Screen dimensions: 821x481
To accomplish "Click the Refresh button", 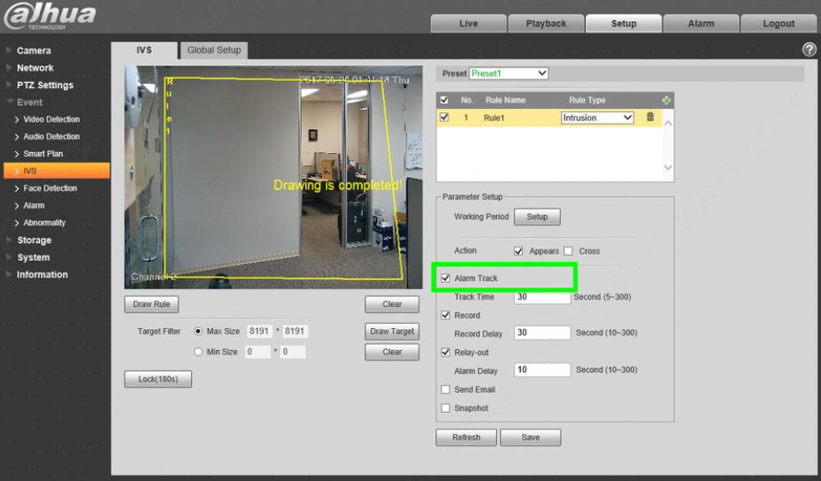I will tap(466, 438).
